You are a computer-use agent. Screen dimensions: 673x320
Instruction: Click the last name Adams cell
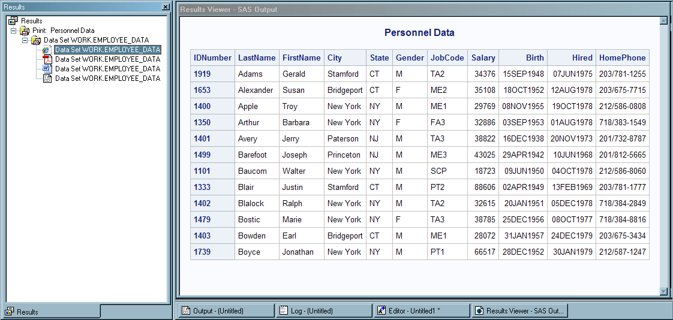[x=257, y=74]
